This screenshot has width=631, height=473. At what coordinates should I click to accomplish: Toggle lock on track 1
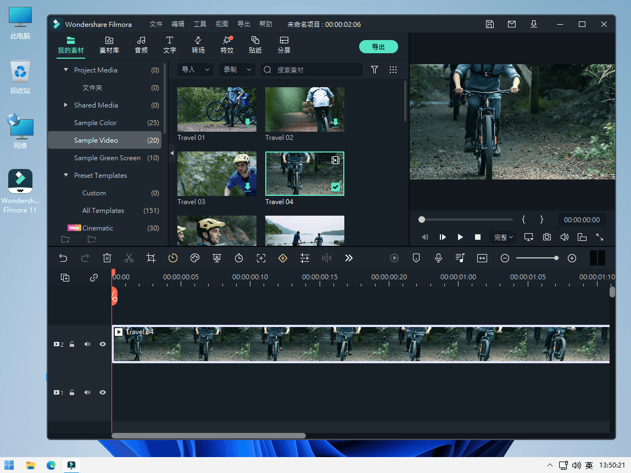point(72,392)
